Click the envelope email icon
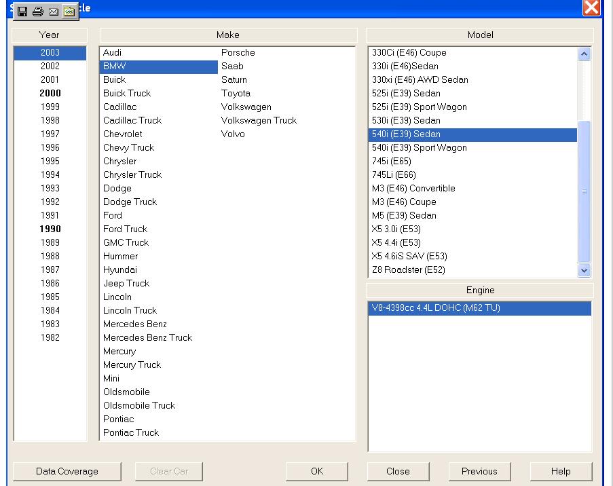This screenshot has height=486, width=613. (x=54, y=12)
